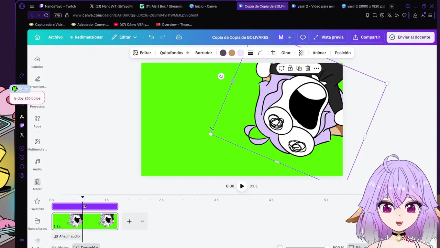Viewport: 440px width, 248px height.
Task: Click the rotate handle on canvas
Action: 221,76
